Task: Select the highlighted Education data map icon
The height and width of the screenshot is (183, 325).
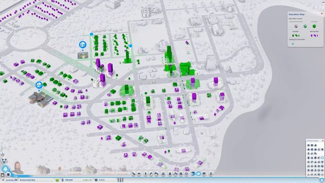Action: pyautogui.click(x=322, y=158)
